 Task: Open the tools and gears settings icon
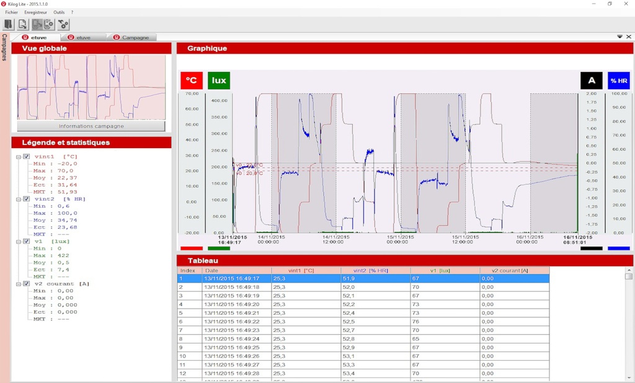pyautogui.click(x=64, y=24)
